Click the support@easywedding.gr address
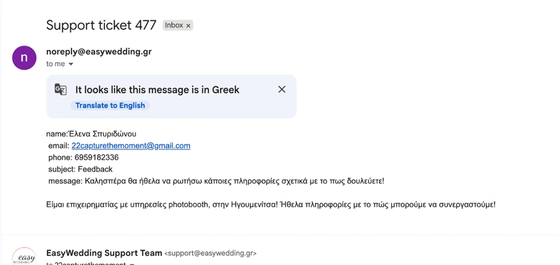The width and height of the screenshot is (560, 265). click(x=210, y=253)
